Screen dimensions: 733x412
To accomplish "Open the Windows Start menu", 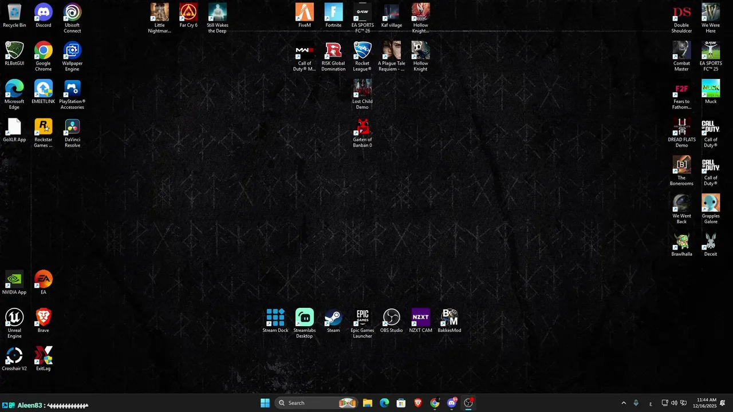I will (265, 403).
